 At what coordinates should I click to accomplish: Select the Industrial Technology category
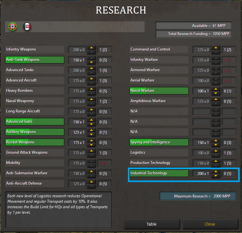[159, 173]
